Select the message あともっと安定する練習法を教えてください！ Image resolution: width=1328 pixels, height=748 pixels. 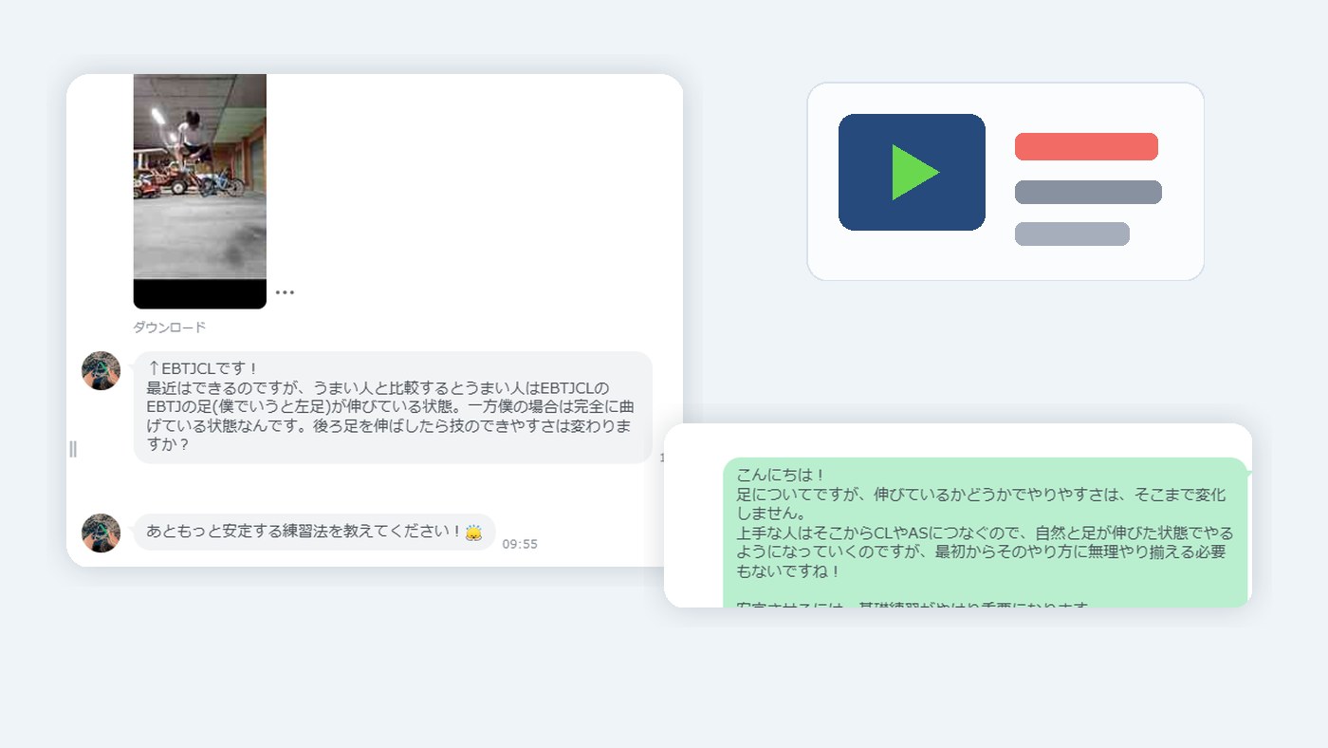tap(314, 533)
